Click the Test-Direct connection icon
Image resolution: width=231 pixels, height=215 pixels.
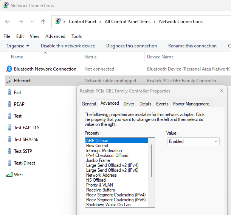pos(9,163)
